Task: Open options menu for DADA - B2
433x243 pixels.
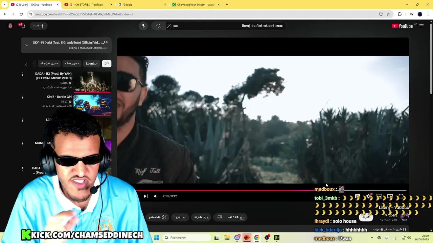Action: [22, 74]
